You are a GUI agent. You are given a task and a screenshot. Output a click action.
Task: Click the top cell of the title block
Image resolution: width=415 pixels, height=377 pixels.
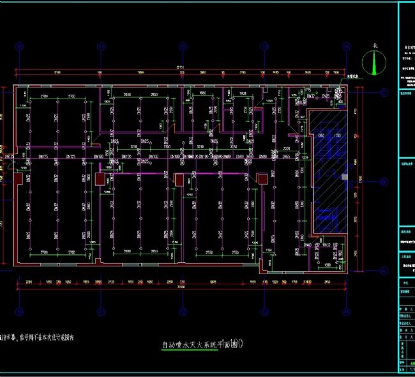click(x=407, y=47)
